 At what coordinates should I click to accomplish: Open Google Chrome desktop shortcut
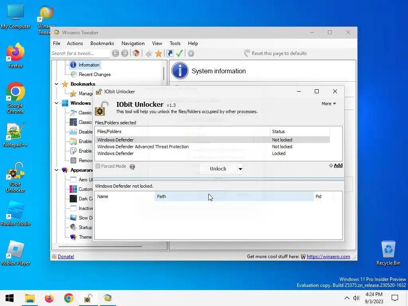point(16,98)
